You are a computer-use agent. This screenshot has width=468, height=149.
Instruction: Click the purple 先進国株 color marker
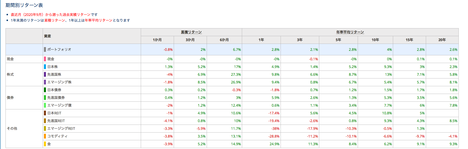click(x=45, y=74)
